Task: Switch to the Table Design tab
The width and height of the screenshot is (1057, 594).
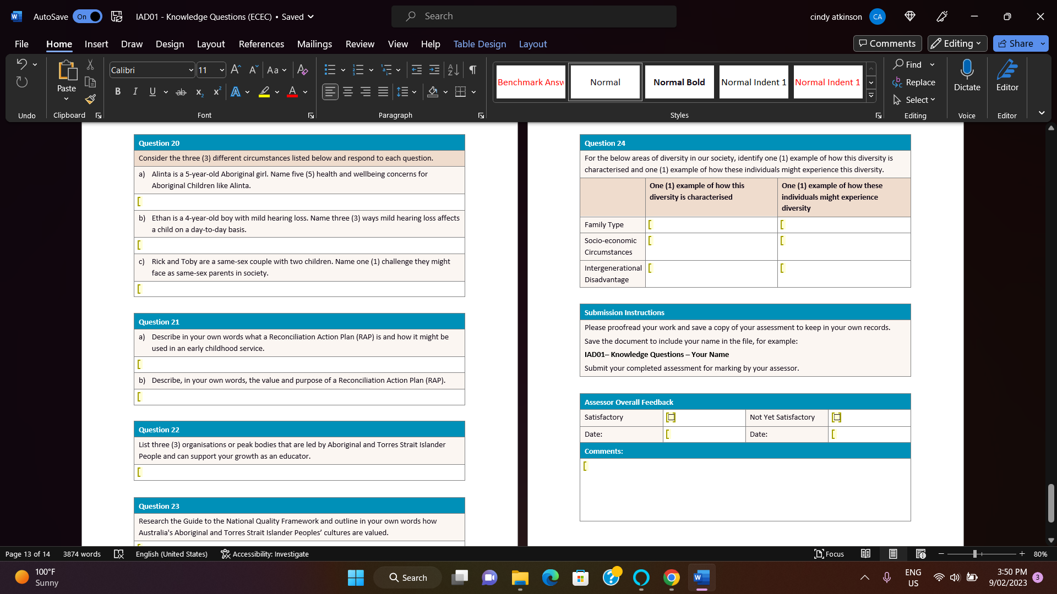Action: coord(480,44)
